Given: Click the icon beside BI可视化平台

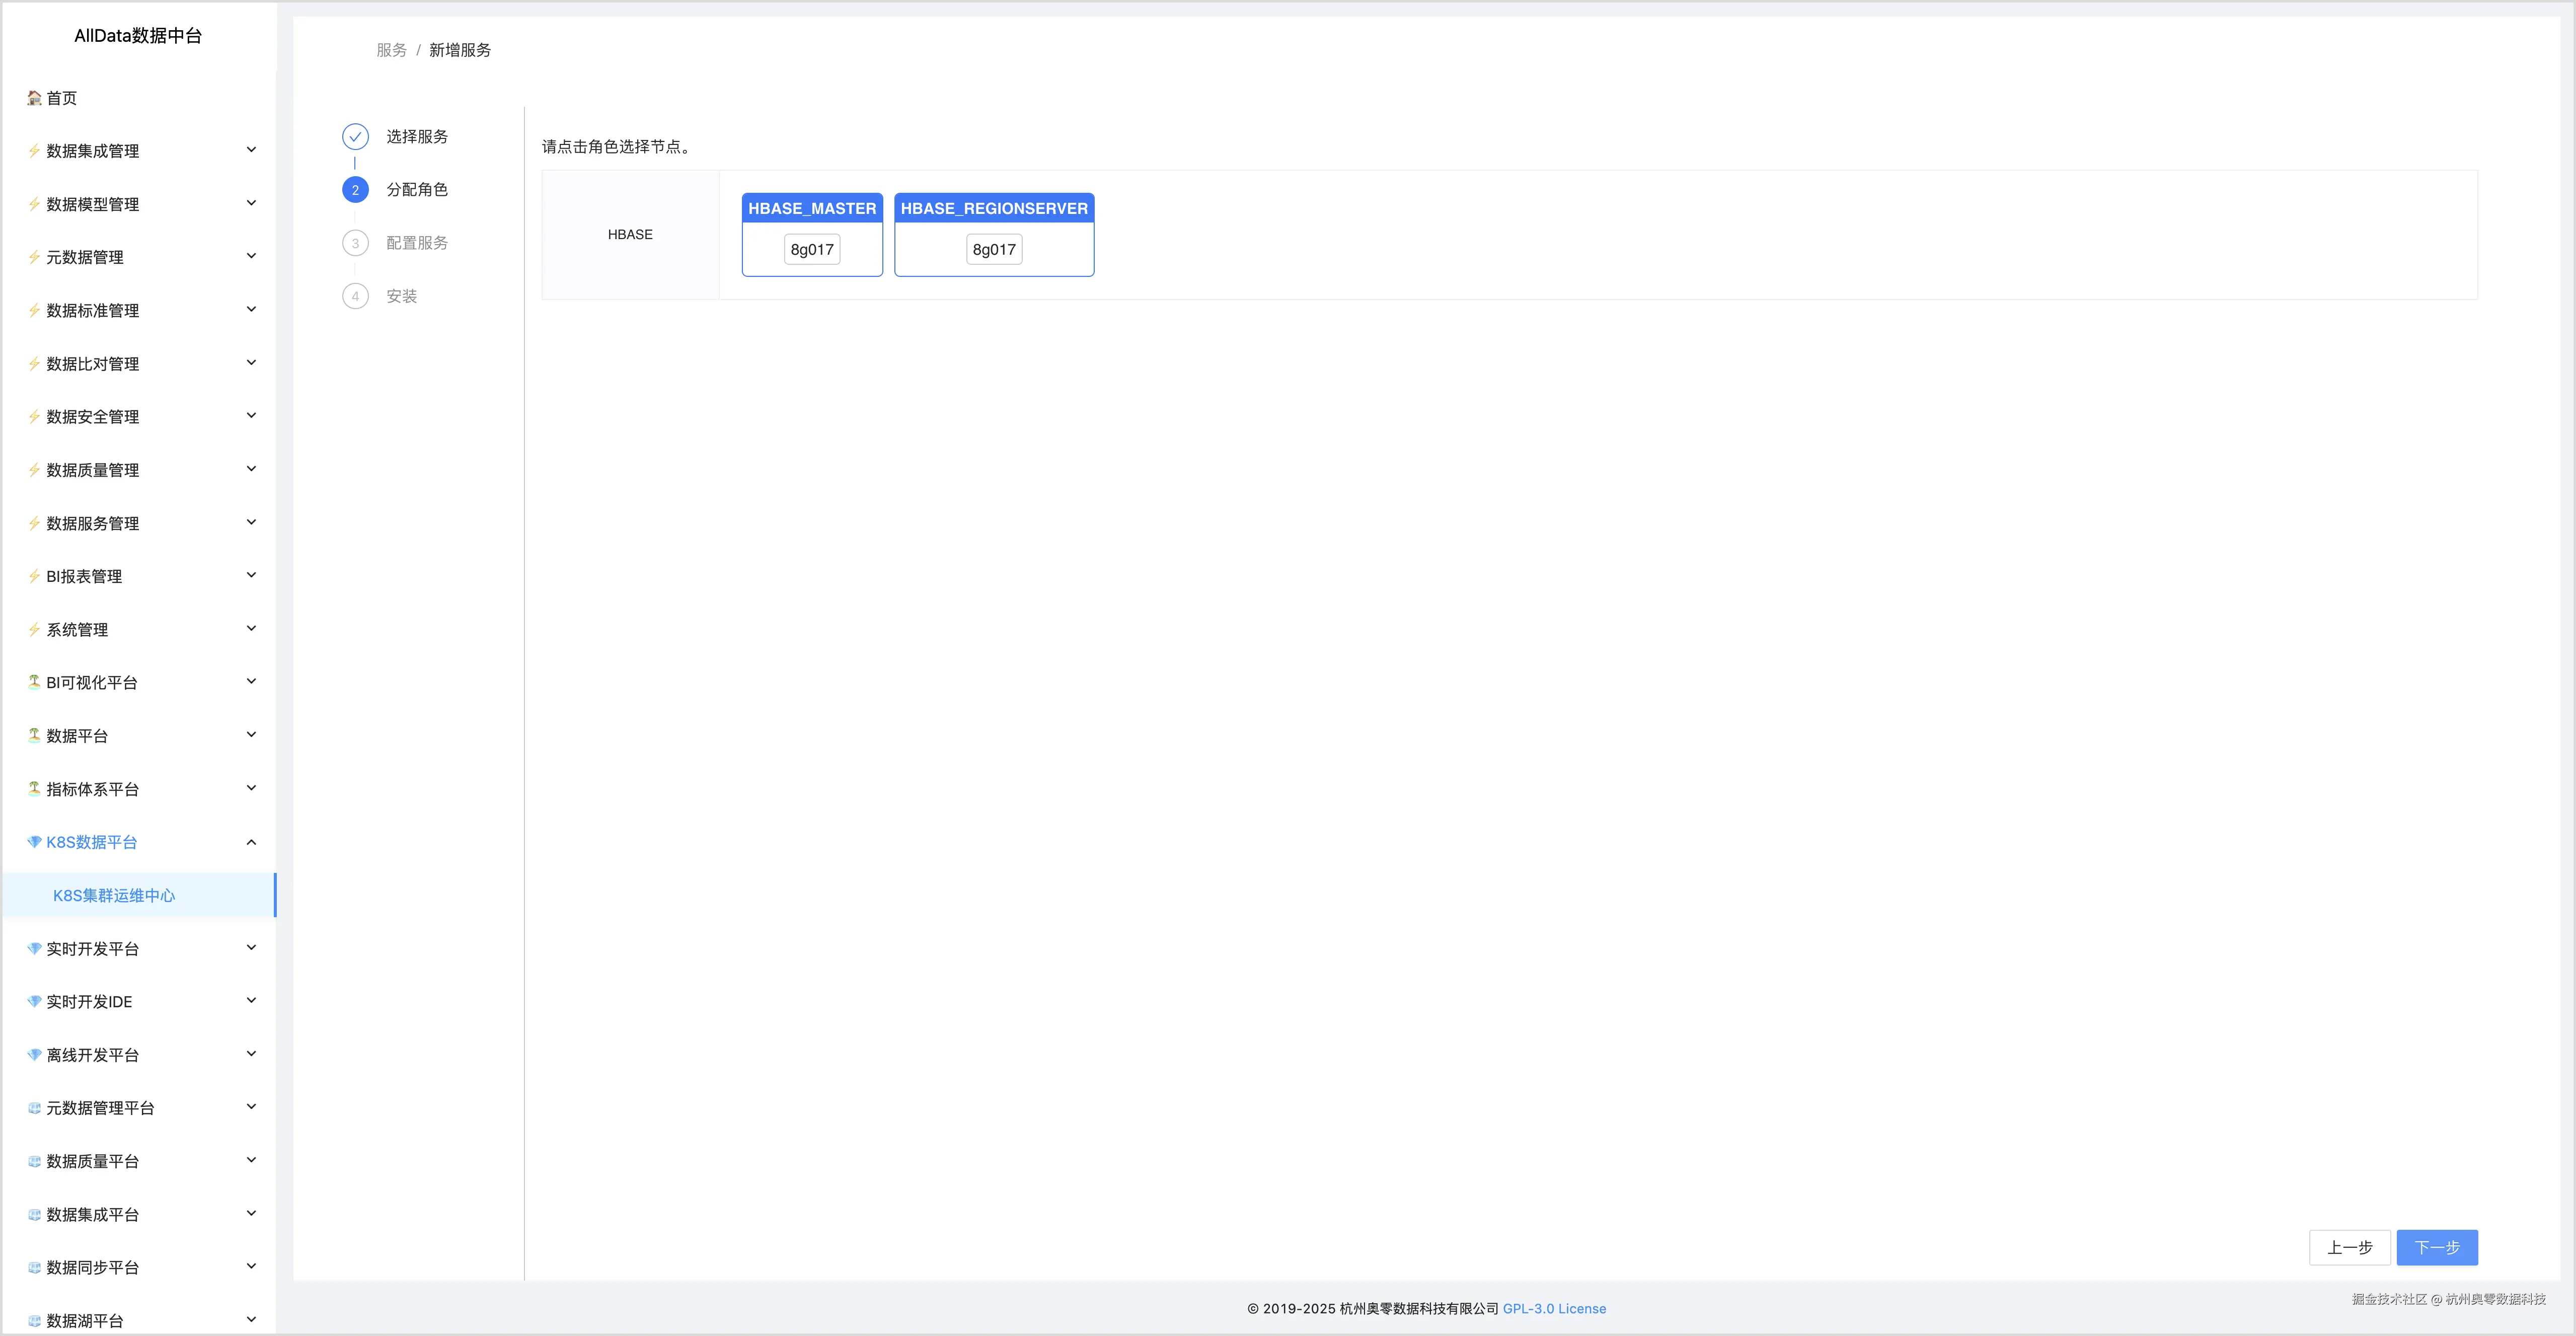Looking at the screenshot, I should 34,682.
